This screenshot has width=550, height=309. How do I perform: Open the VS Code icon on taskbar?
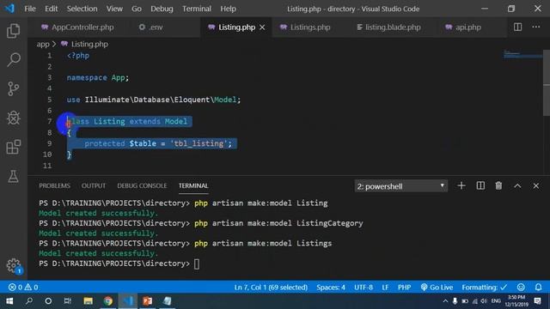point(128,301)
